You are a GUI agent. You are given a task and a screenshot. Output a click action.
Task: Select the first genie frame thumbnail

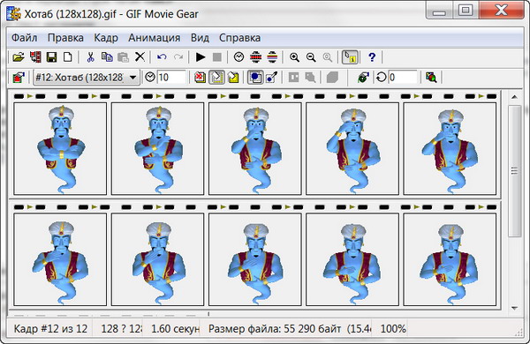[x=60, y=148]
